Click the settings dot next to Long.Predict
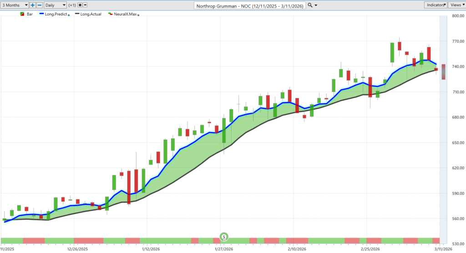Image resolution: width=466 pixels, height=253 pixels. pyautogui.click(x=69, y=15)
